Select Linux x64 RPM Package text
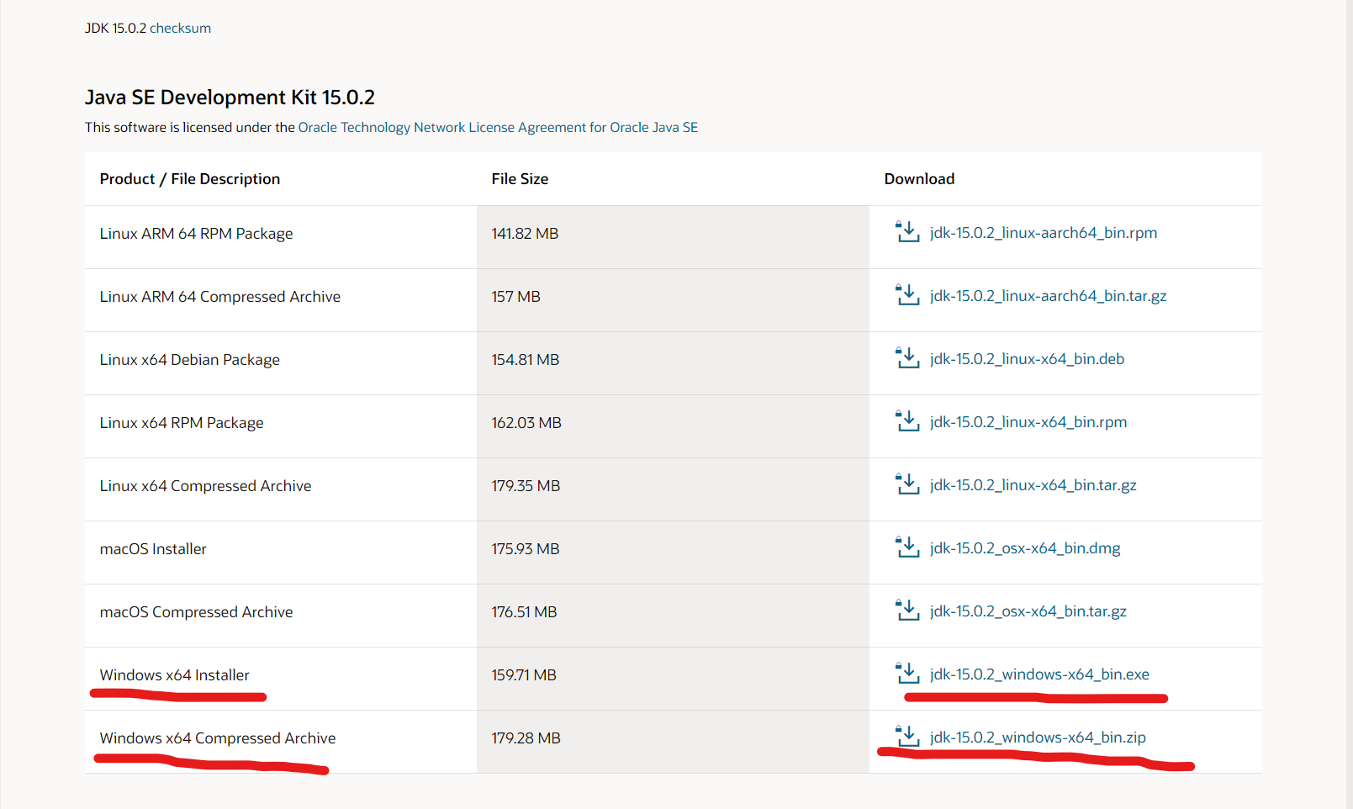1353x809 pixels. (x=182, y=423)
